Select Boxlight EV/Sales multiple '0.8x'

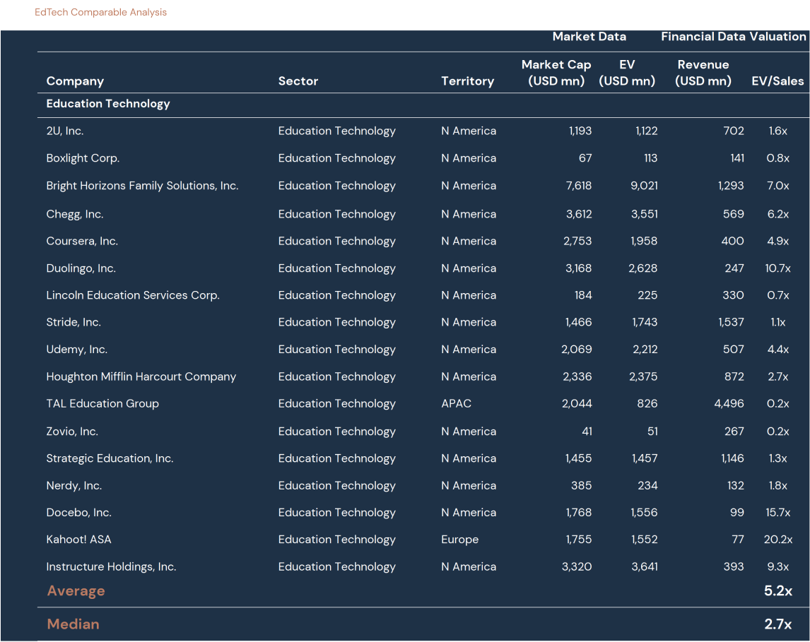tap(777, 158)
